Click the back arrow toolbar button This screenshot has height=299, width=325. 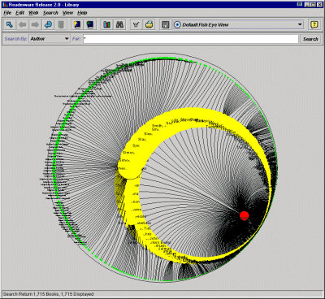[x=23, y=24]
